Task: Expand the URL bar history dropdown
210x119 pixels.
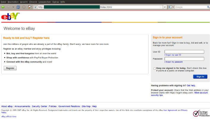Action: coord(165,7)
